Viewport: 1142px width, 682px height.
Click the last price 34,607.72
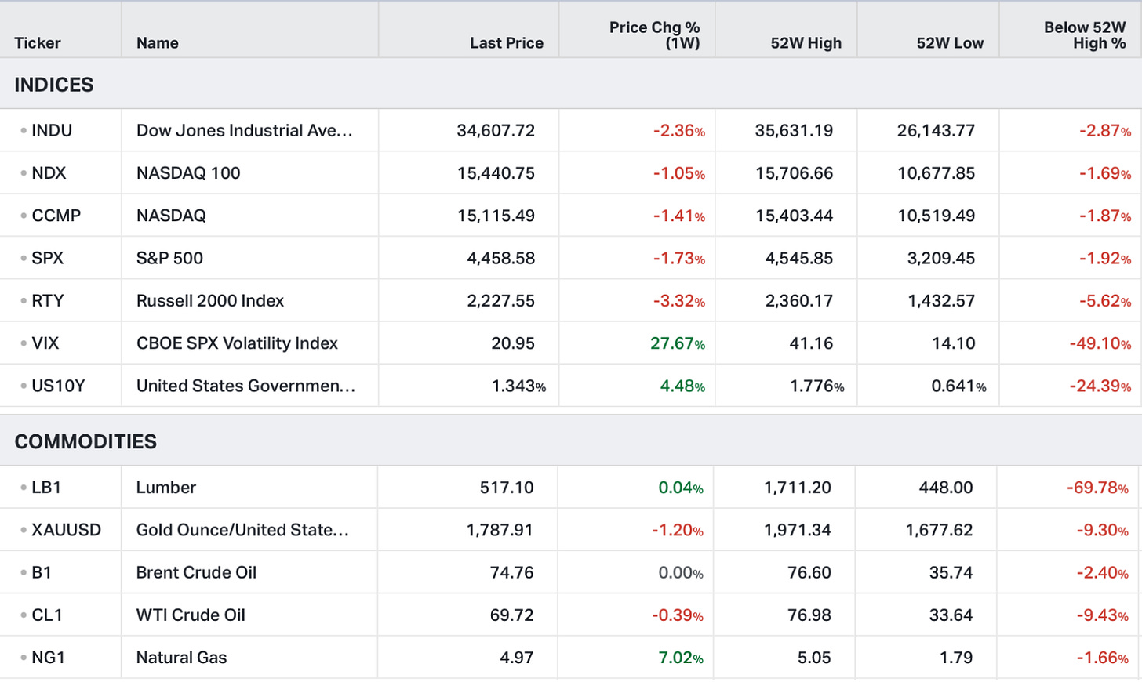496,131
